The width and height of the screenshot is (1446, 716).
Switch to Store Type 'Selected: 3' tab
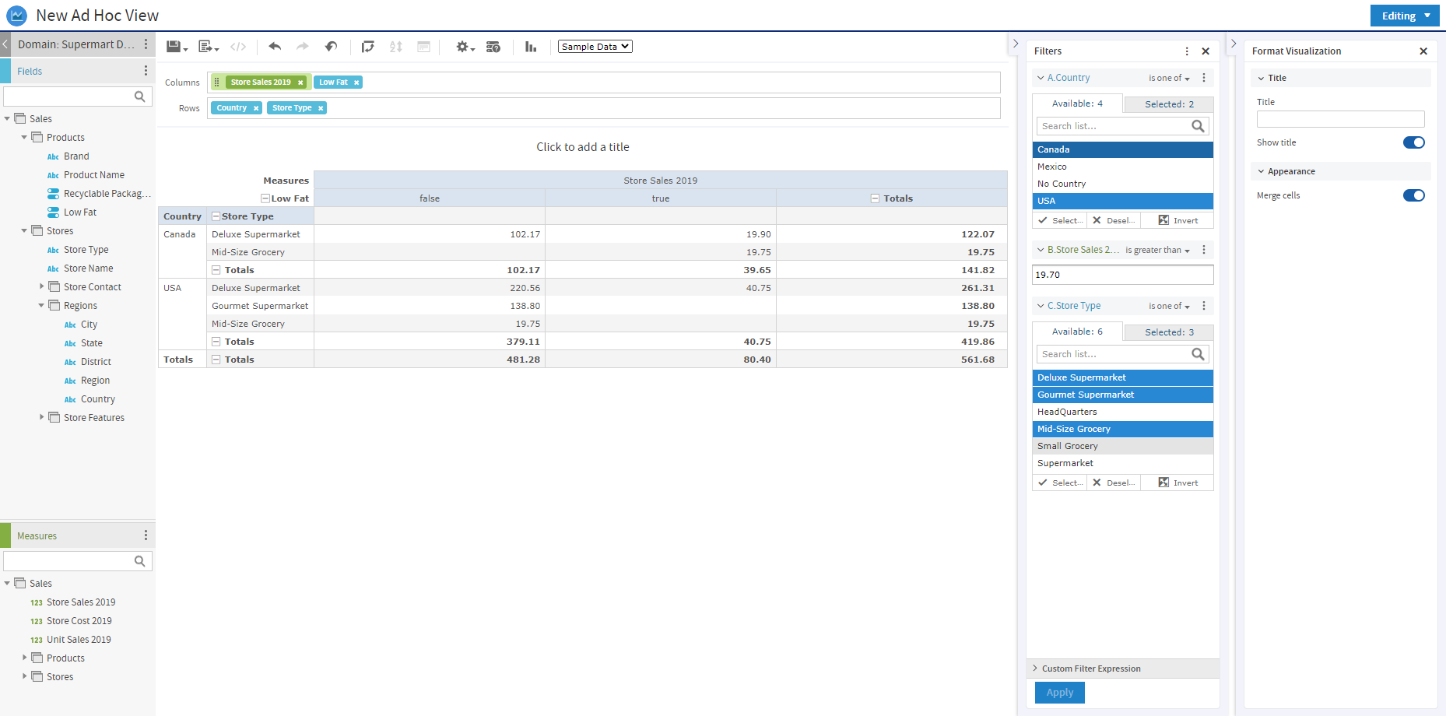point(1169,332)
